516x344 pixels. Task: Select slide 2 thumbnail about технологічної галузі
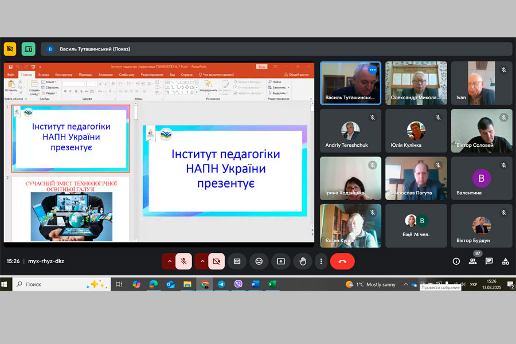point(71,209)
